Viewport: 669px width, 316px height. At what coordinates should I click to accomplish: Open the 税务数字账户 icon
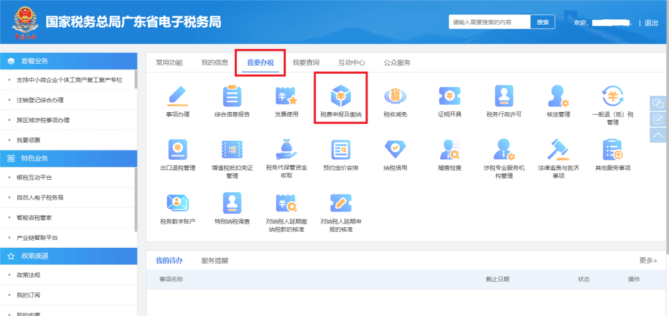(x=178, y=203)
